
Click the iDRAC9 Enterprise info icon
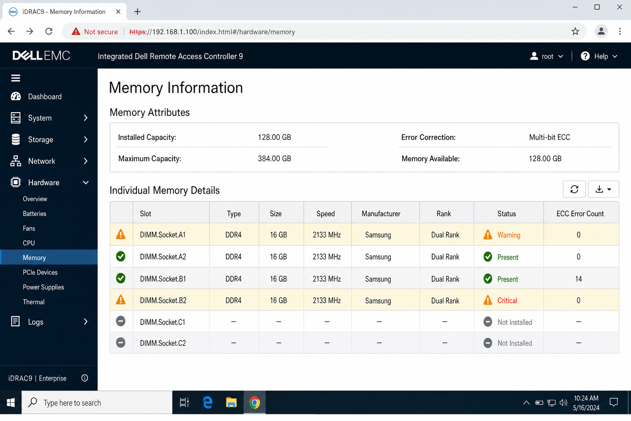pyautogui.click(x=85, y=378)
